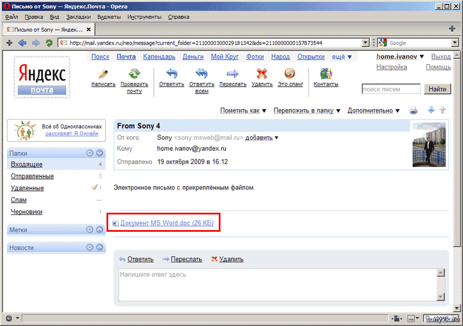Image resolution: width=463 pixels, height=326 pixels.
Task: Open the Спам folder
Action: 19,200
